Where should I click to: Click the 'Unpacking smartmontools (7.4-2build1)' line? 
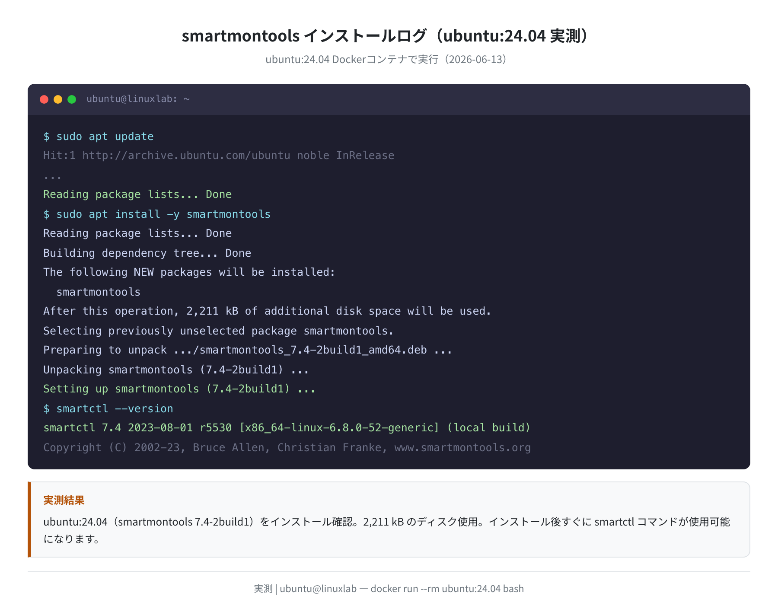click(176, 370)
